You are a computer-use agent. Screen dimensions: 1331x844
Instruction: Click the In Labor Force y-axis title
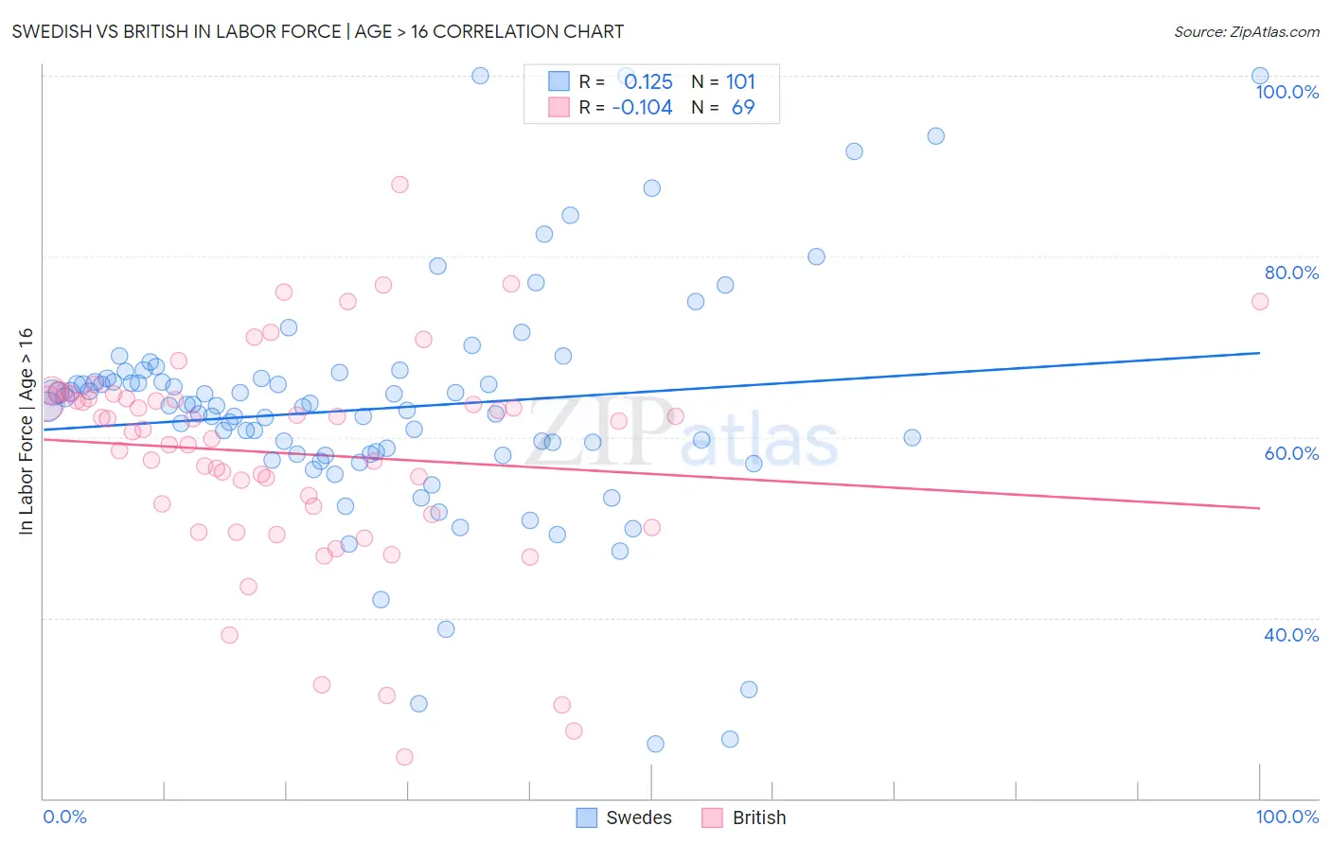(x=26, y=431)
